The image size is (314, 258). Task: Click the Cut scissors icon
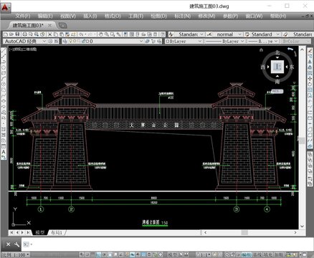click(49, 34)
